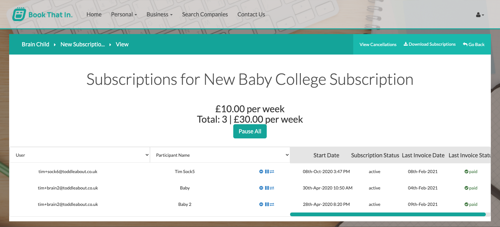
Task: Click cancel (minus) icon in Baby 2 row
Action: (261, 204)
